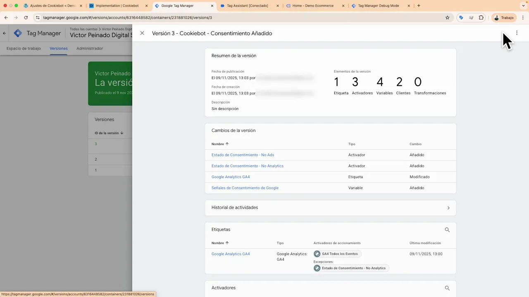Viewport: 529px width, 297px height.
Task: Reload the page with the refresh icon
Action: click(x=26, y=17)
